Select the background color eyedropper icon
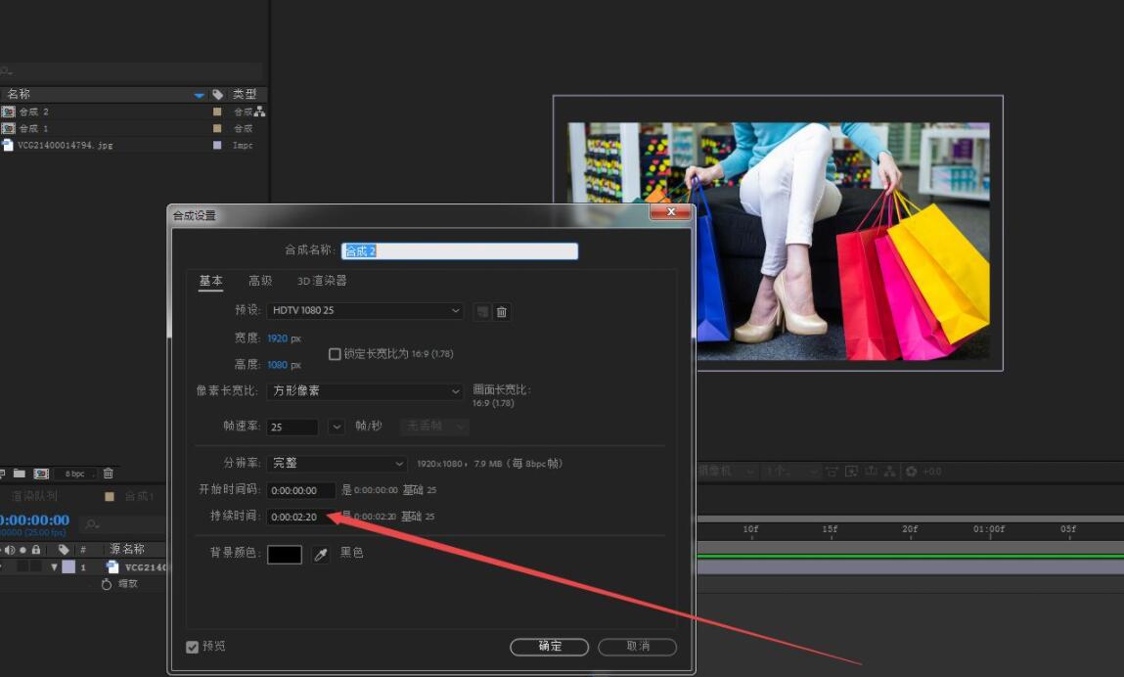This screenshot has width=1124, height=677. pyautogui.click(x=321, y=554)
